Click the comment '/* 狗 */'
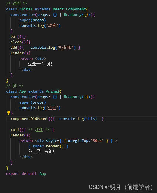The height and width of the screenshot is (193, 157). (15, 86)
